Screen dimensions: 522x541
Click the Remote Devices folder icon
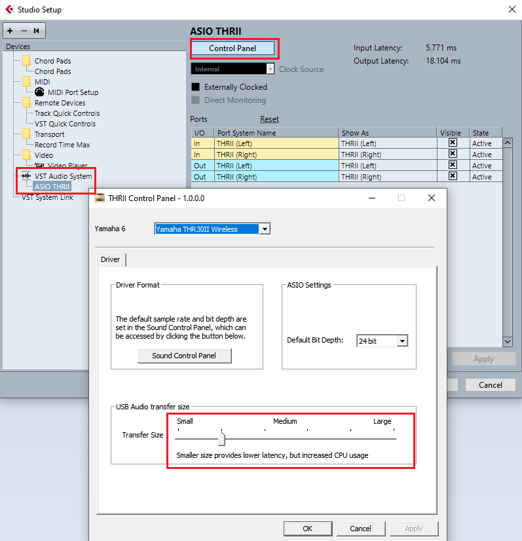tap(27, 102)
